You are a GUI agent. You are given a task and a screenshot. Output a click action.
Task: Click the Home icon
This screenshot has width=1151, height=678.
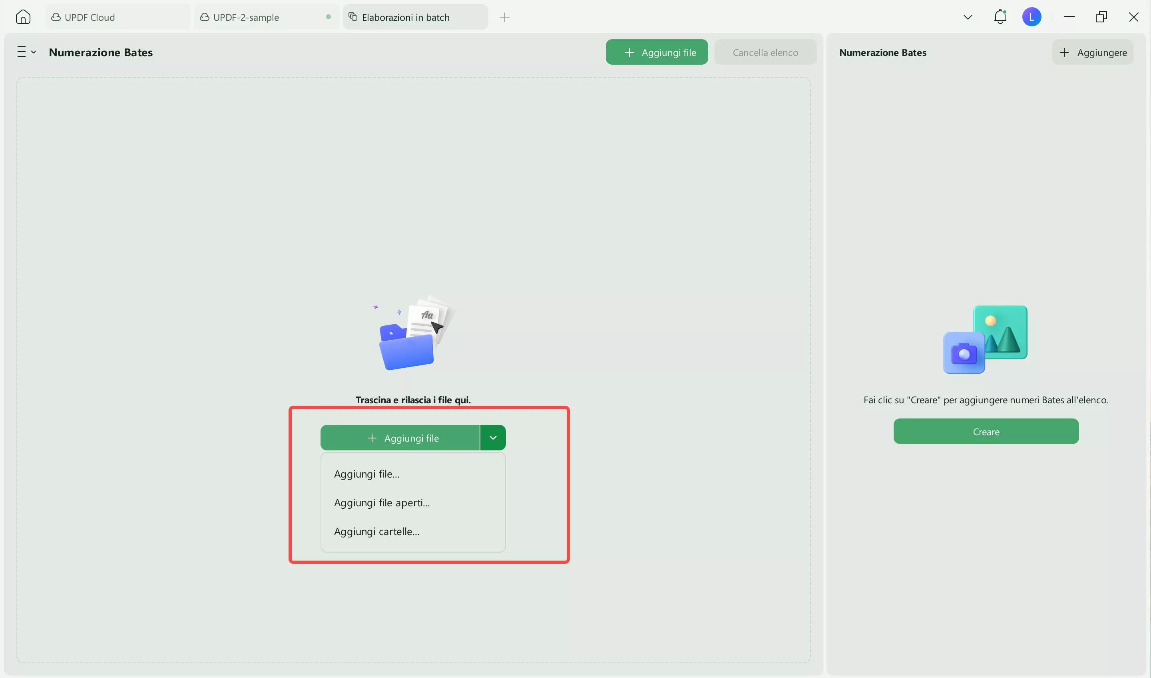23,17
